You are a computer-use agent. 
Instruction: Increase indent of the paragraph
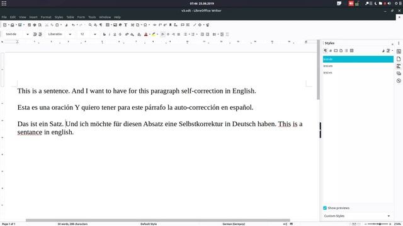tap(202, 34)
